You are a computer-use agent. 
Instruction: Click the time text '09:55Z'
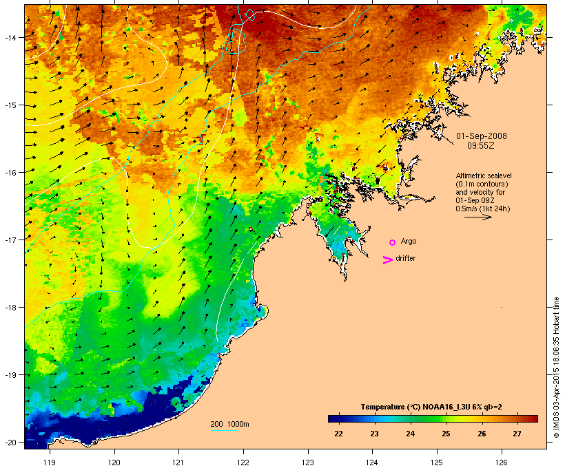point(481,146)
